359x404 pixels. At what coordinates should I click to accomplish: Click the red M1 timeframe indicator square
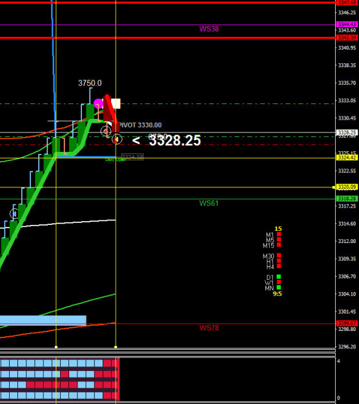click(x=279, y=234)
